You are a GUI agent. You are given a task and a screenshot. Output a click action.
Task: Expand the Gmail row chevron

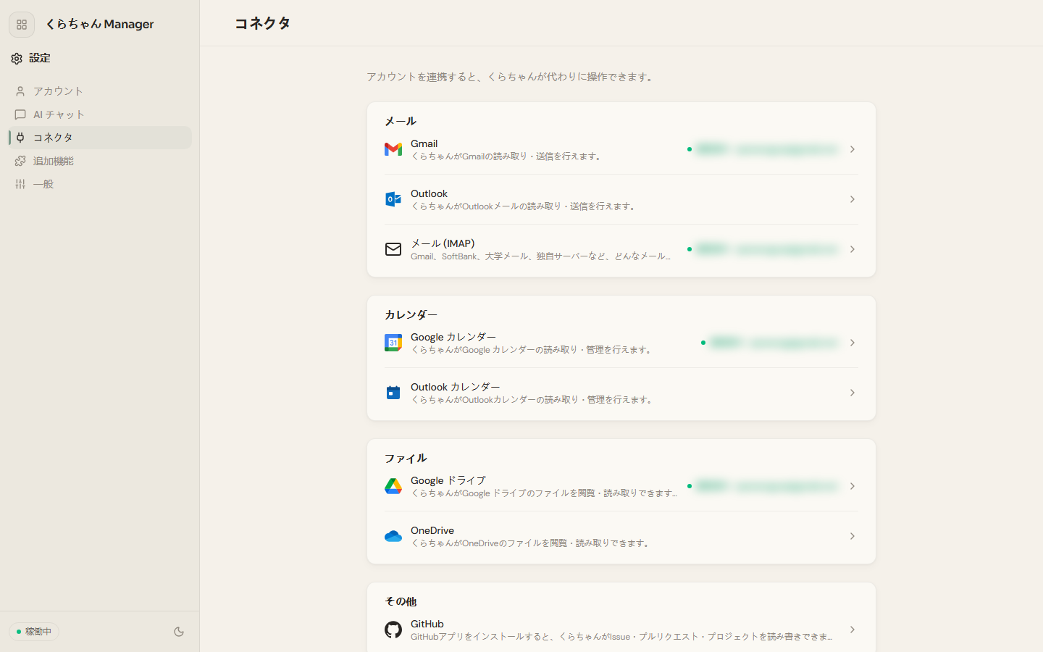(x=853, y=149)
